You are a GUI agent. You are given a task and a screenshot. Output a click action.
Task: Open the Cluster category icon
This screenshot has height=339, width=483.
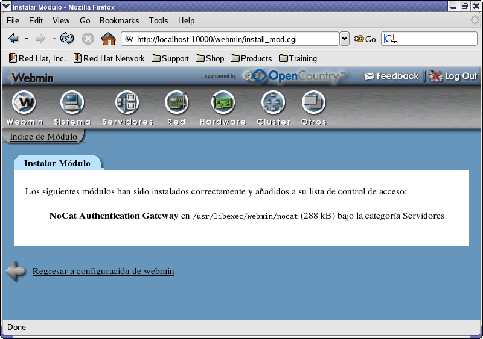tap(273, 108)
